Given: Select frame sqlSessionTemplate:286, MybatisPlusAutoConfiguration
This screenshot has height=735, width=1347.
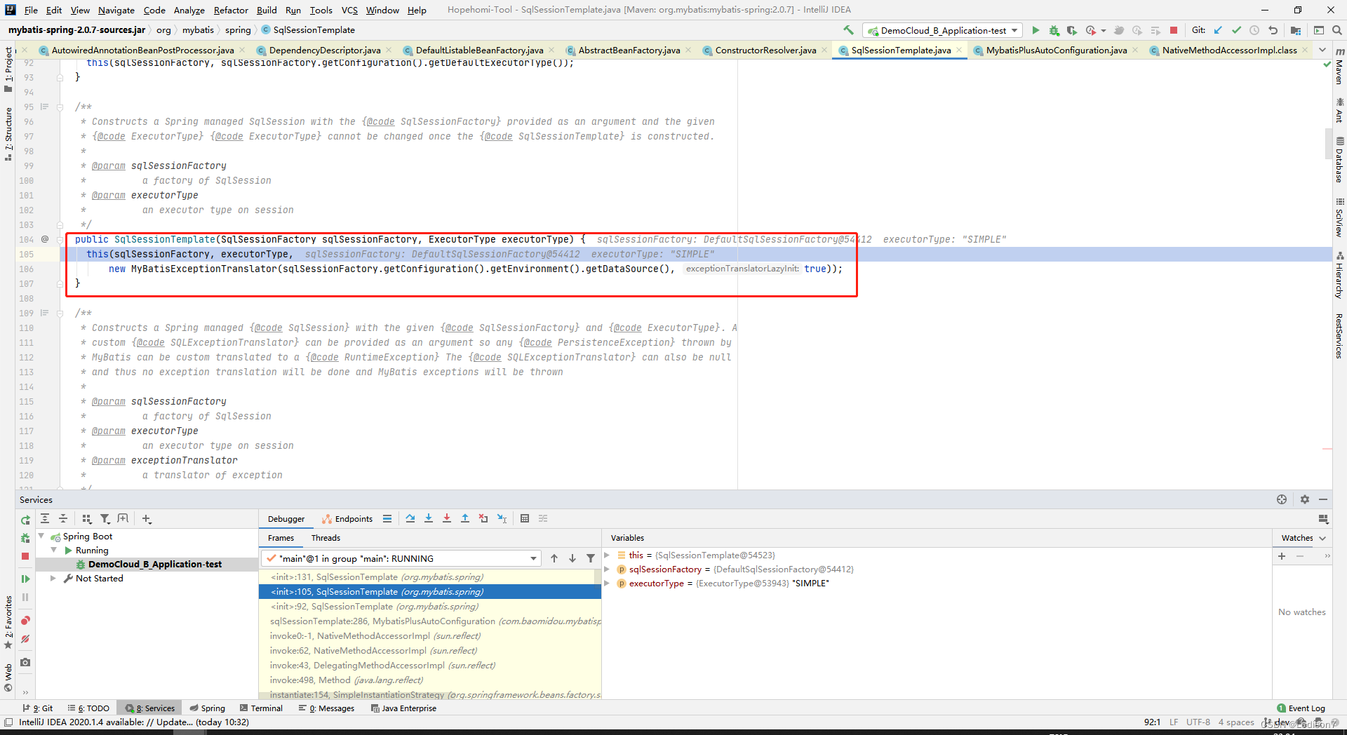Looking at the screenshot, I should pos(430,621).
